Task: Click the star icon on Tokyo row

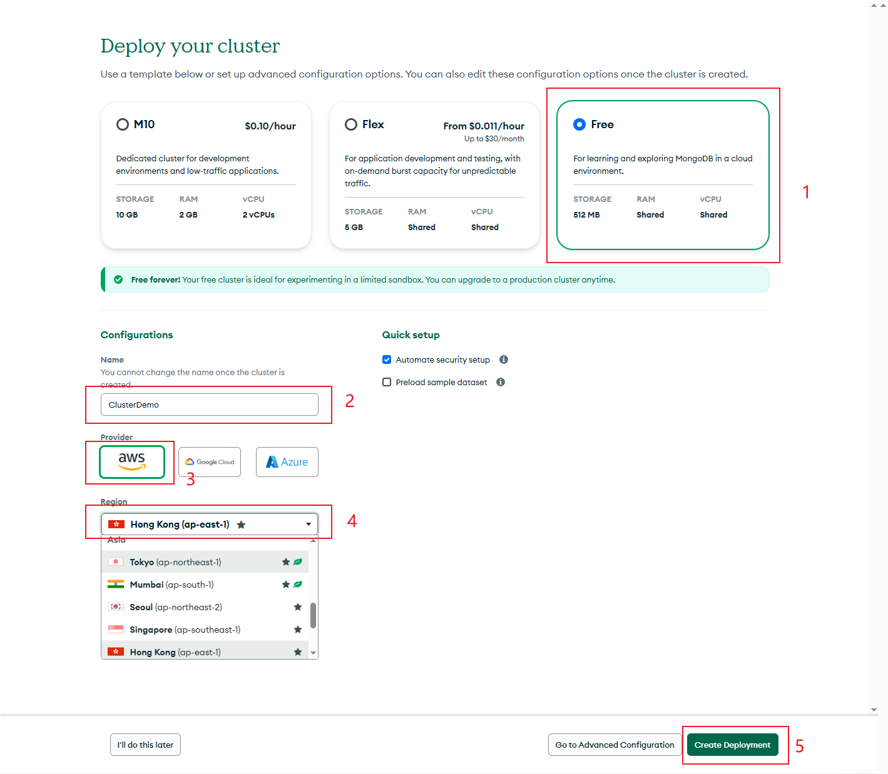Action: 286,562
